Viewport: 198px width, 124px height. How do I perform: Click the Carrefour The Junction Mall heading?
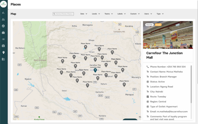pyautogui.click(x=164, y=55)
